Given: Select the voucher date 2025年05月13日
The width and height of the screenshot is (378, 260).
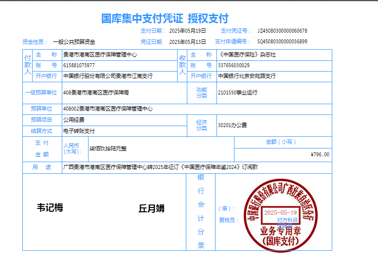Looking at the screenshot, I should 188,42.
